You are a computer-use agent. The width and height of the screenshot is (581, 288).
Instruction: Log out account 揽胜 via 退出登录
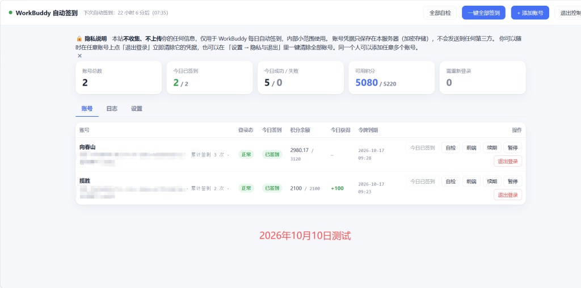click(x=508, y=194)
